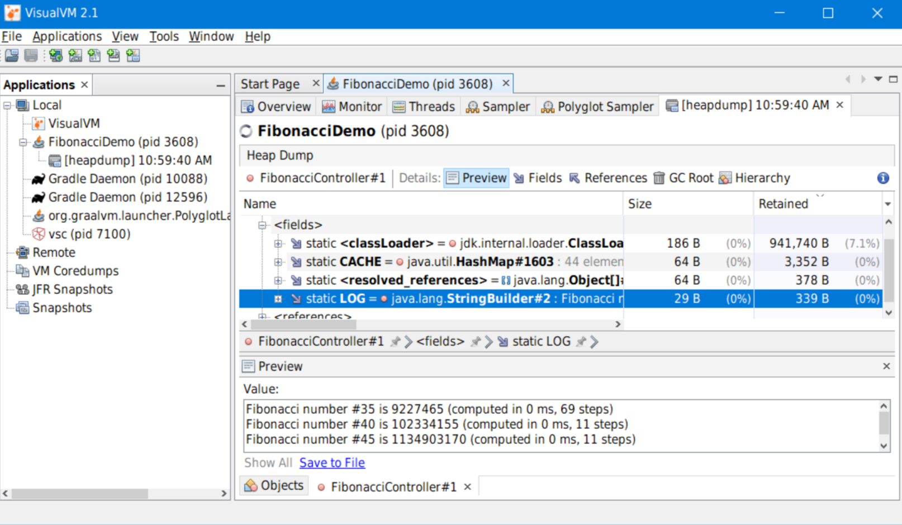The image size is (902, 525).
Task: Collapse the <fields> tree node
Action: [262, 225]
